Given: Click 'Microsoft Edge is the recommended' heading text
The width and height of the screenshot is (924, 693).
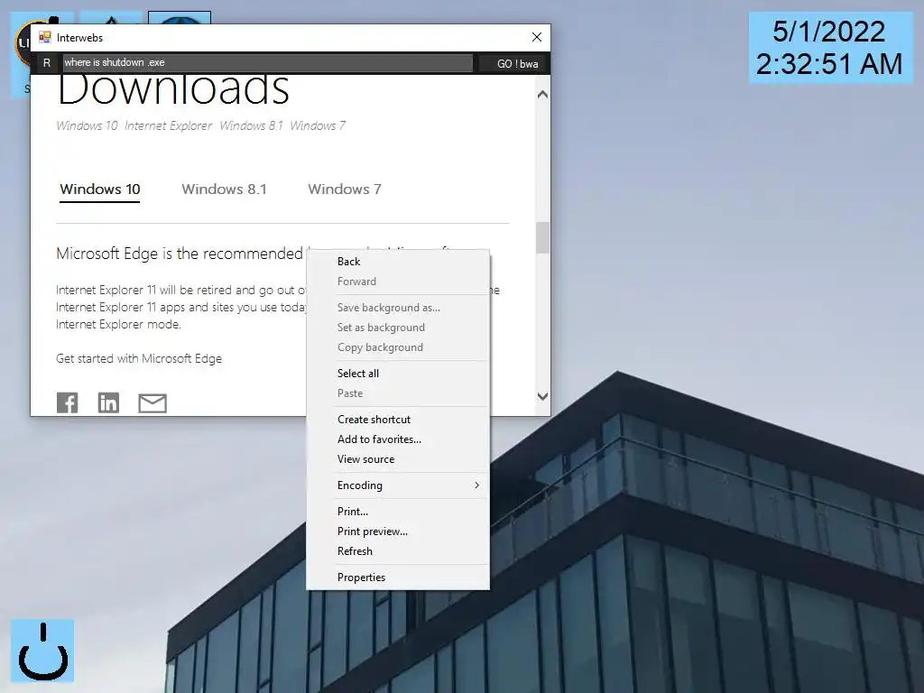Looking at the screenshot, I should coord(180,254).
